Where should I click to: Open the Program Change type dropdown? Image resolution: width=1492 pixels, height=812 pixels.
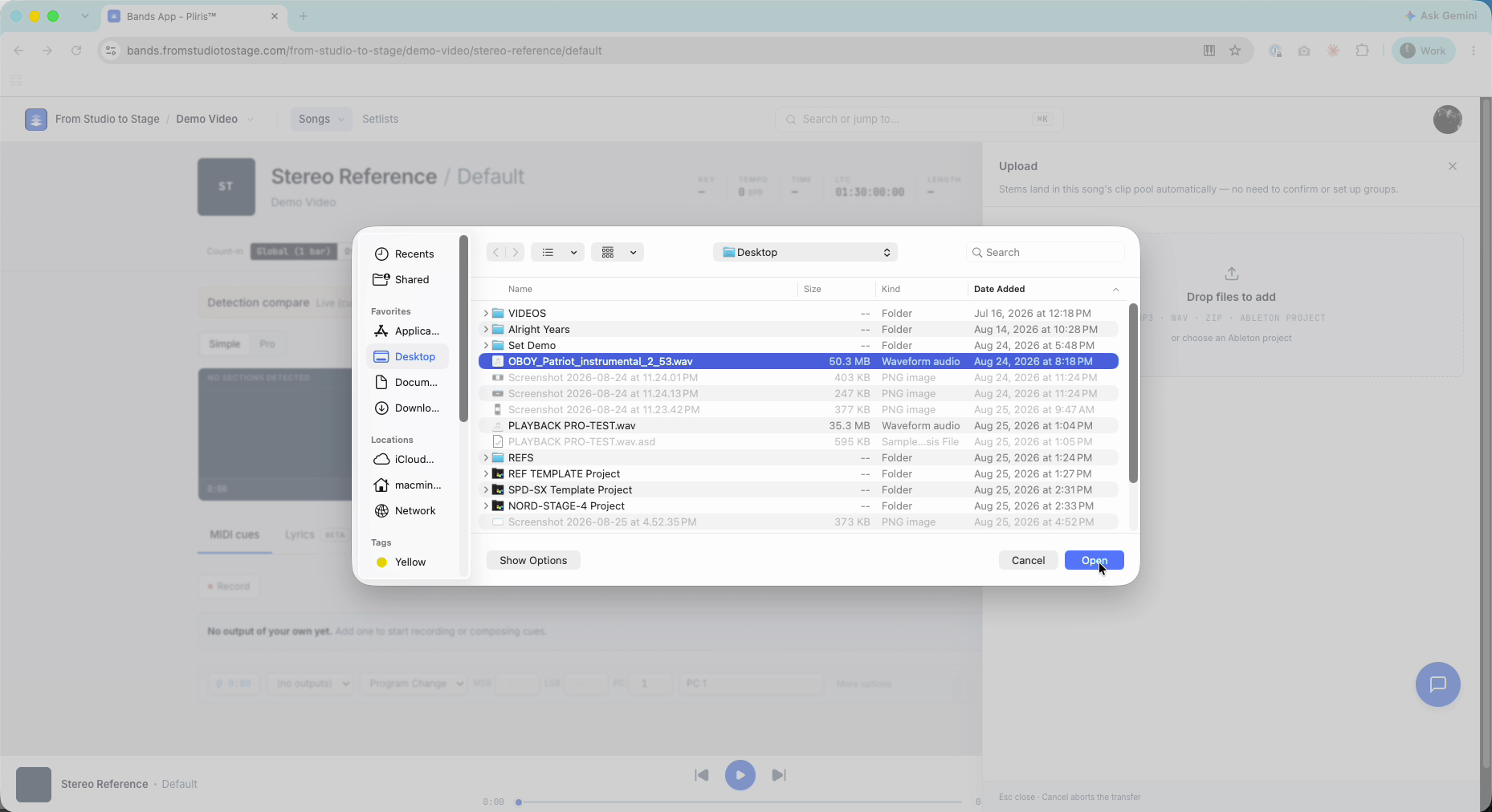point(413,684)
